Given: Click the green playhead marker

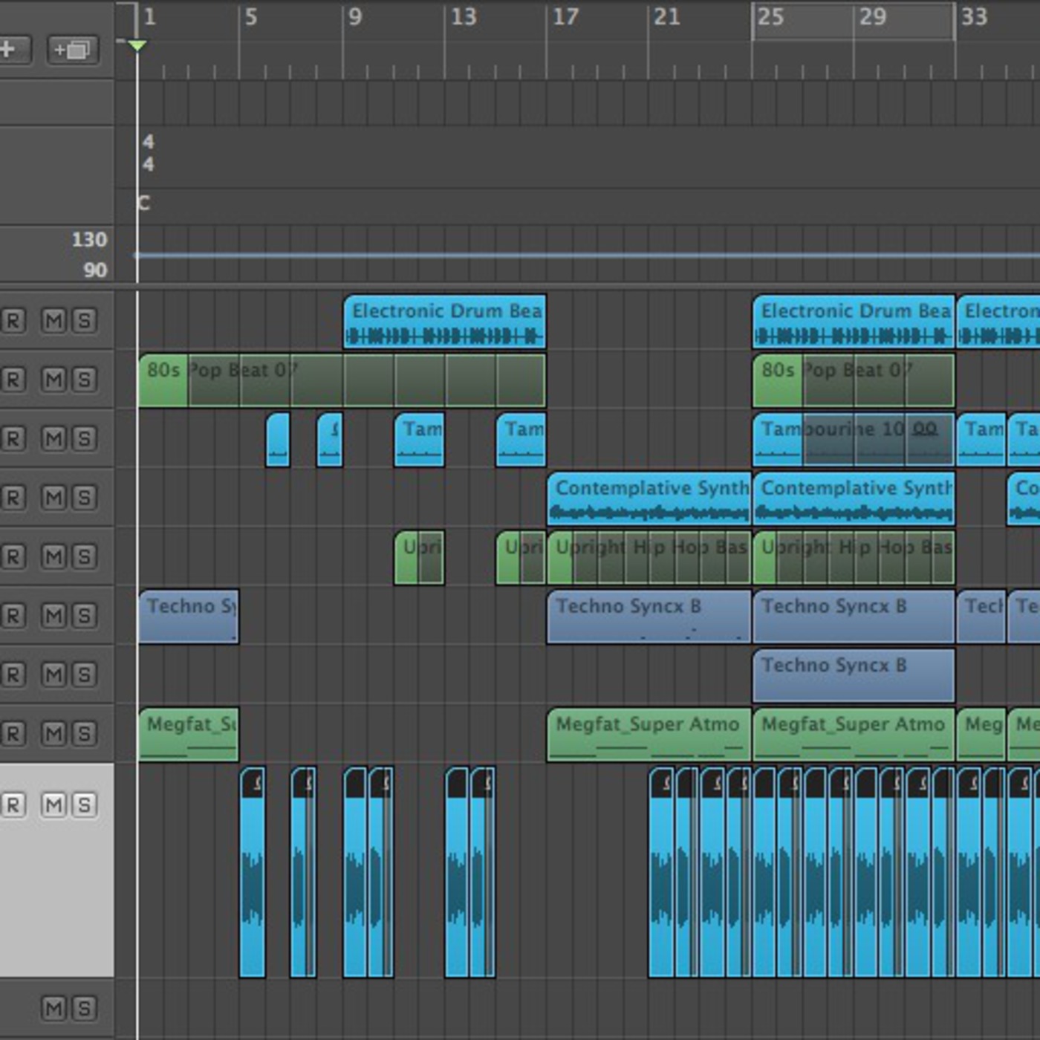Looking at the screenshot, I should tap(137, 46).
